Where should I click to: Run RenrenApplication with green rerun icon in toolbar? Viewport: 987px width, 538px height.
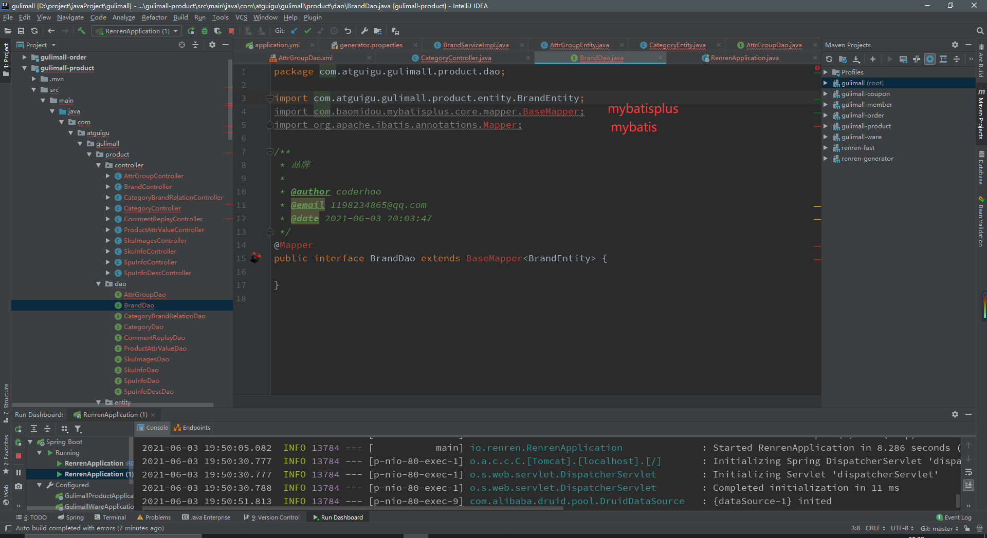click(x=191, y=31)
